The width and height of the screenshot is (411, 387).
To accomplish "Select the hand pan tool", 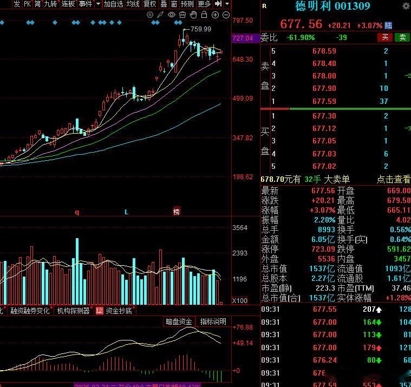I will click(193, 15).
